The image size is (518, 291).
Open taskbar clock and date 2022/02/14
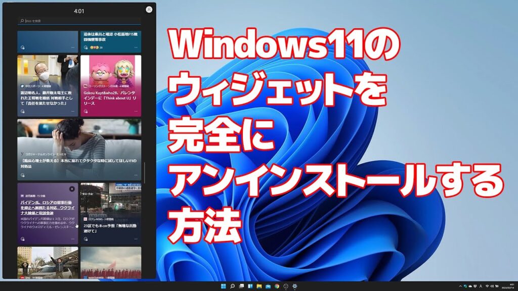click(508, 286)
